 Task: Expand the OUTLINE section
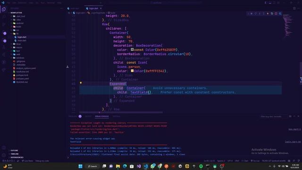[x=14, y=150]
